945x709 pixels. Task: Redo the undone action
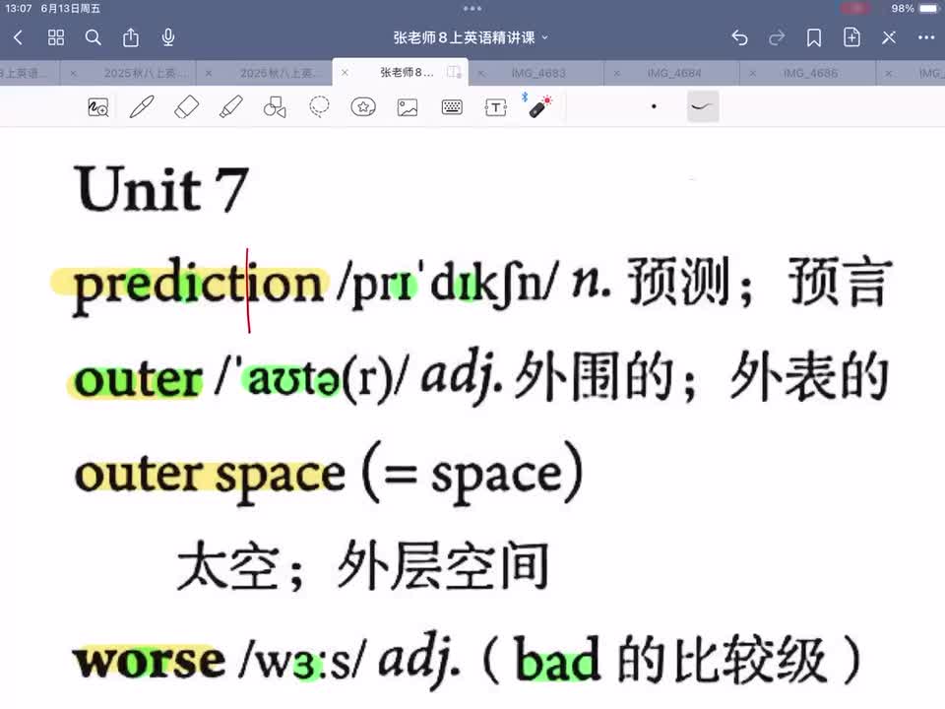pos(777,38)
